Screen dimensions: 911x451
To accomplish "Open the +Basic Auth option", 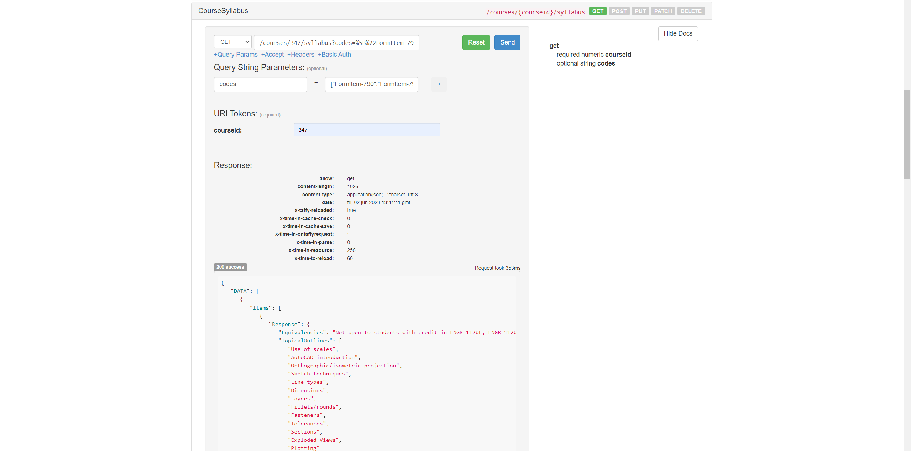I will [334, 55].
